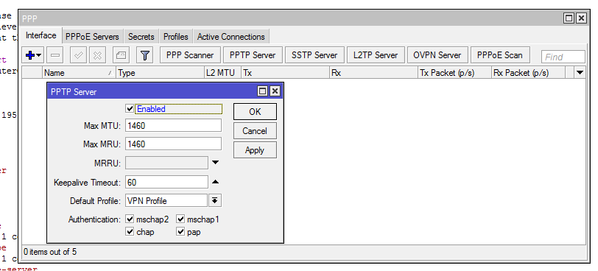
Task: Click the '0 items out of 5' status text
Action: [x=50, y=252]
